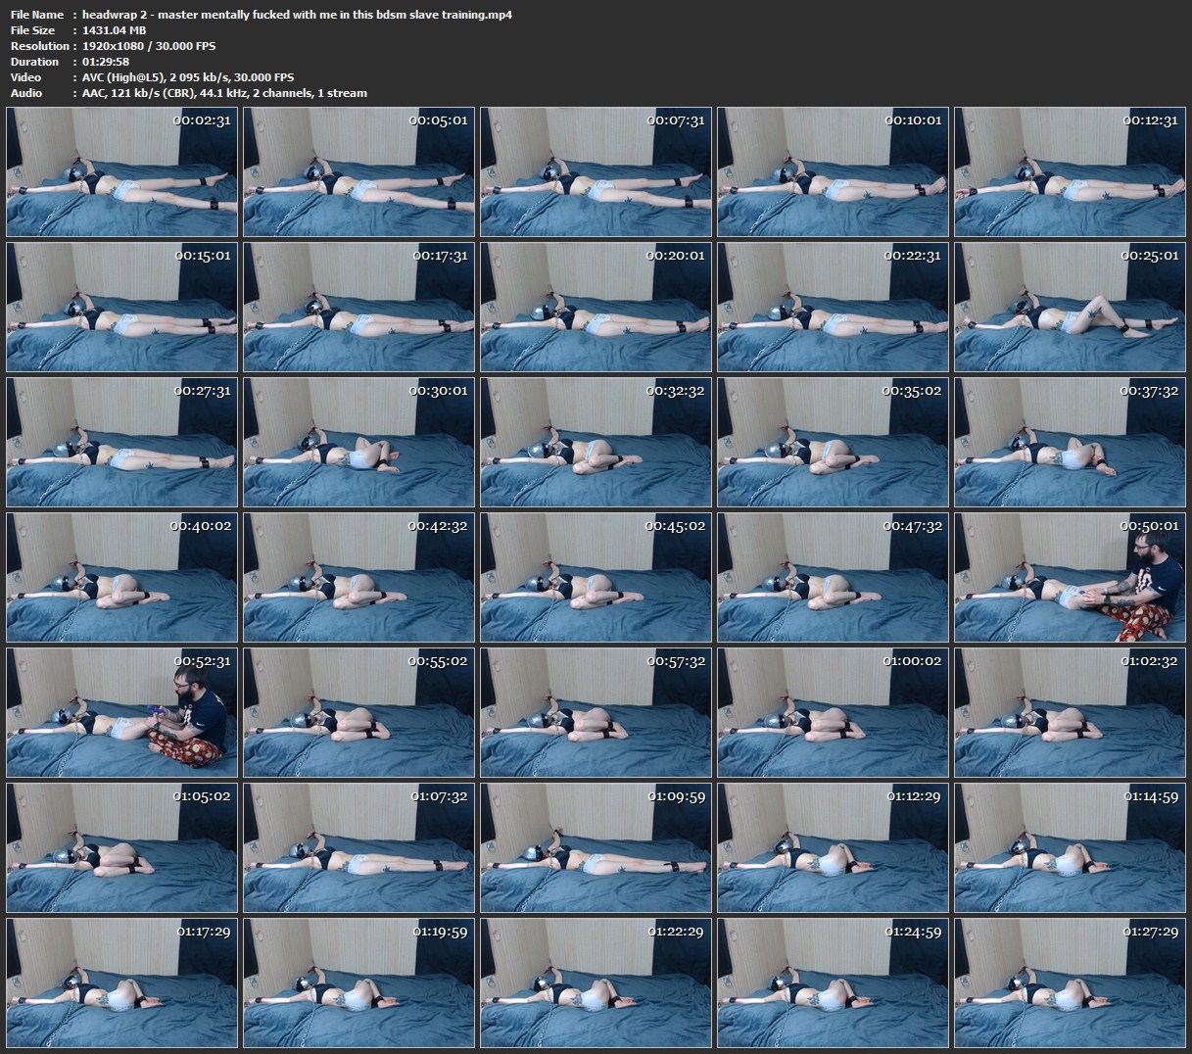The height and width of the screenshot is (1054, 1192).
Task: Pick the frame marked 00:37:32
Action: pyautogui.click(x=1071, y=442)
